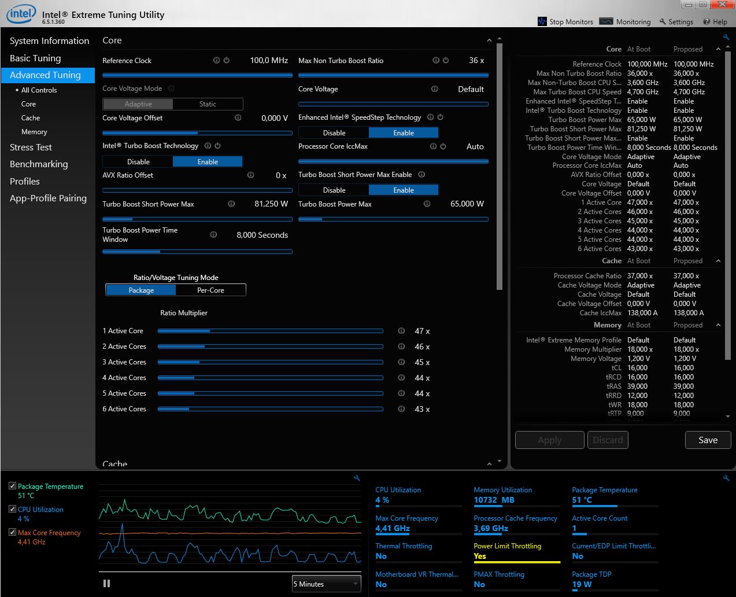Collapse the Cache group in proposed settings

718,261
